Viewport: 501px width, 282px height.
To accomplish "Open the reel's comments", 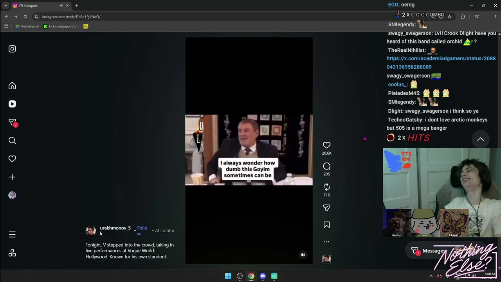I will [x=326, y=166].
